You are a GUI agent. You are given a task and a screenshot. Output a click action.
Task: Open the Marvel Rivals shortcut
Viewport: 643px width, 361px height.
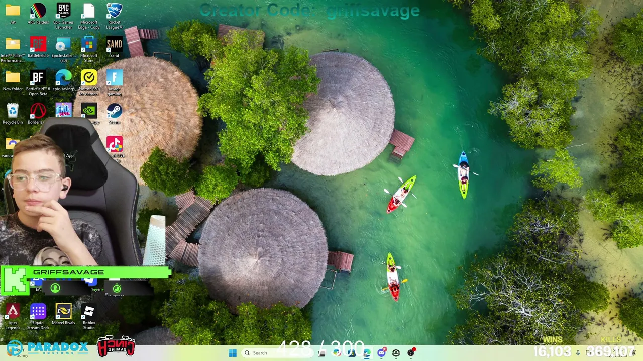(x=63, y=315)
